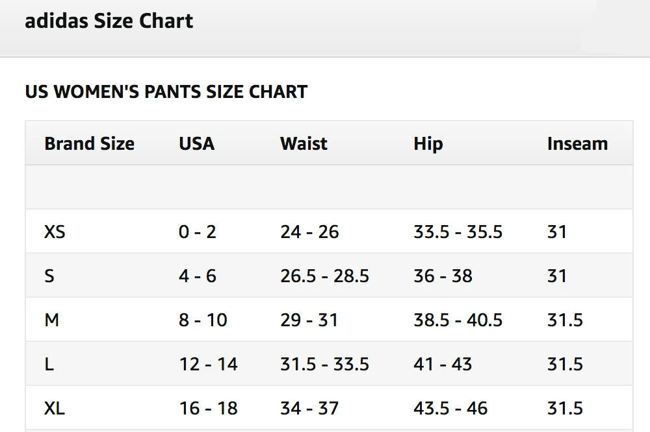Click the XS brand size cell

click(55, 232)
